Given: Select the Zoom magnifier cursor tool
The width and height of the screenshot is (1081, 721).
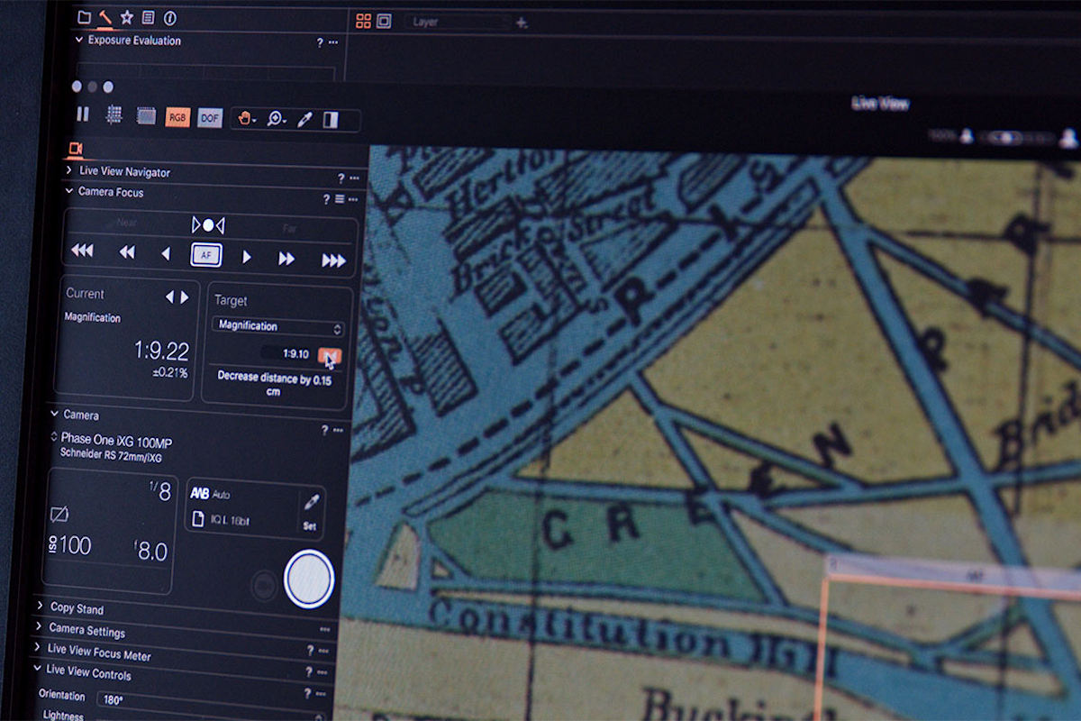Looking at the screenshot, I should pyautogui.click(x=276, y=119).
